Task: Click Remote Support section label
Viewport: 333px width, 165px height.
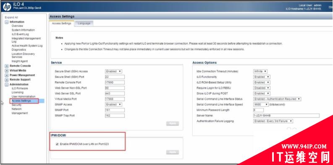Action: point(20,80)
